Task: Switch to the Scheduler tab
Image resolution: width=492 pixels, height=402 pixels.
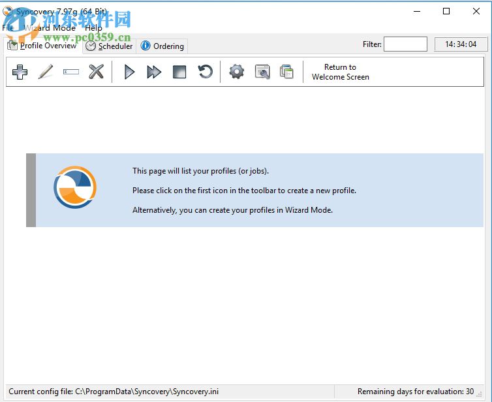Action: pos(109,46)
